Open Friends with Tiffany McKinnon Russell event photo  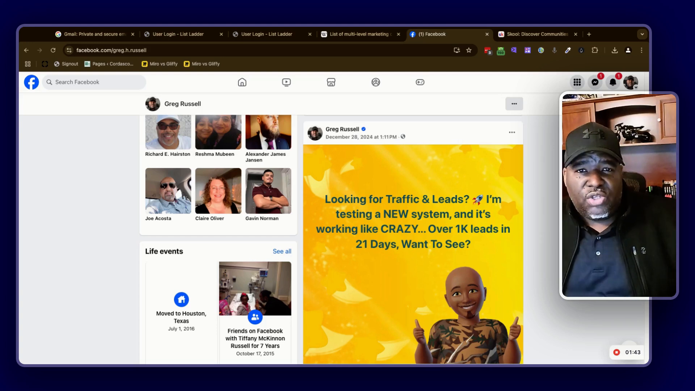tap(255, 289)
